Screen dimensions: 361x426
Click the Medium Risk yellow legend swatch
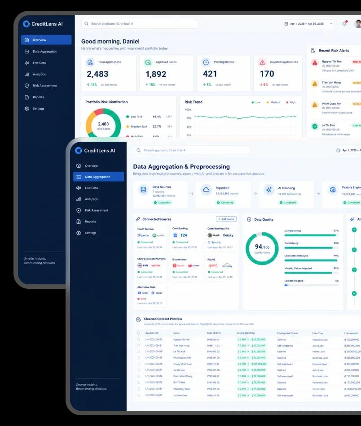(x=128, y=126)
